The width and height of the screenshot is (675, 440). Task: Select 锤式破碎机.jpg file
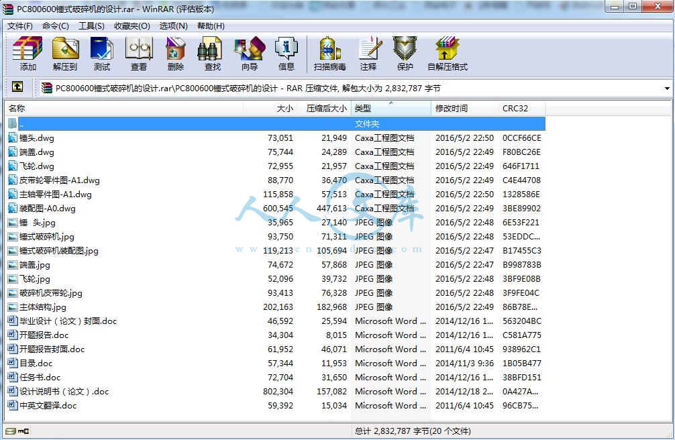pyautogui.click(x=276, y=236)
